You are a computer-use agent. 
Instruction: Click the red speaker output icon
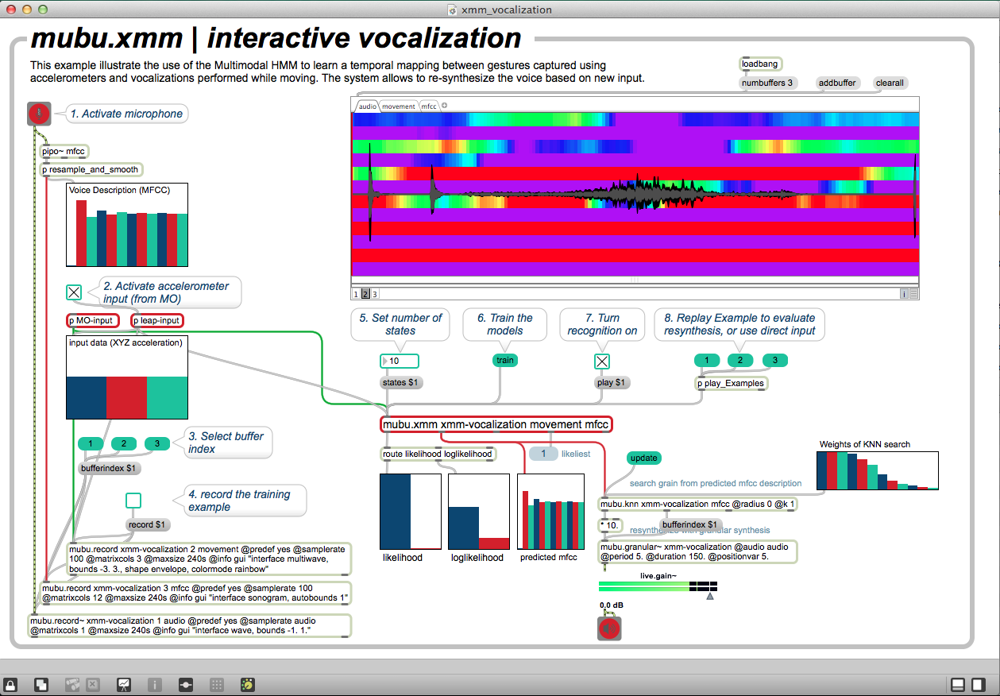[x=609, y=628]
